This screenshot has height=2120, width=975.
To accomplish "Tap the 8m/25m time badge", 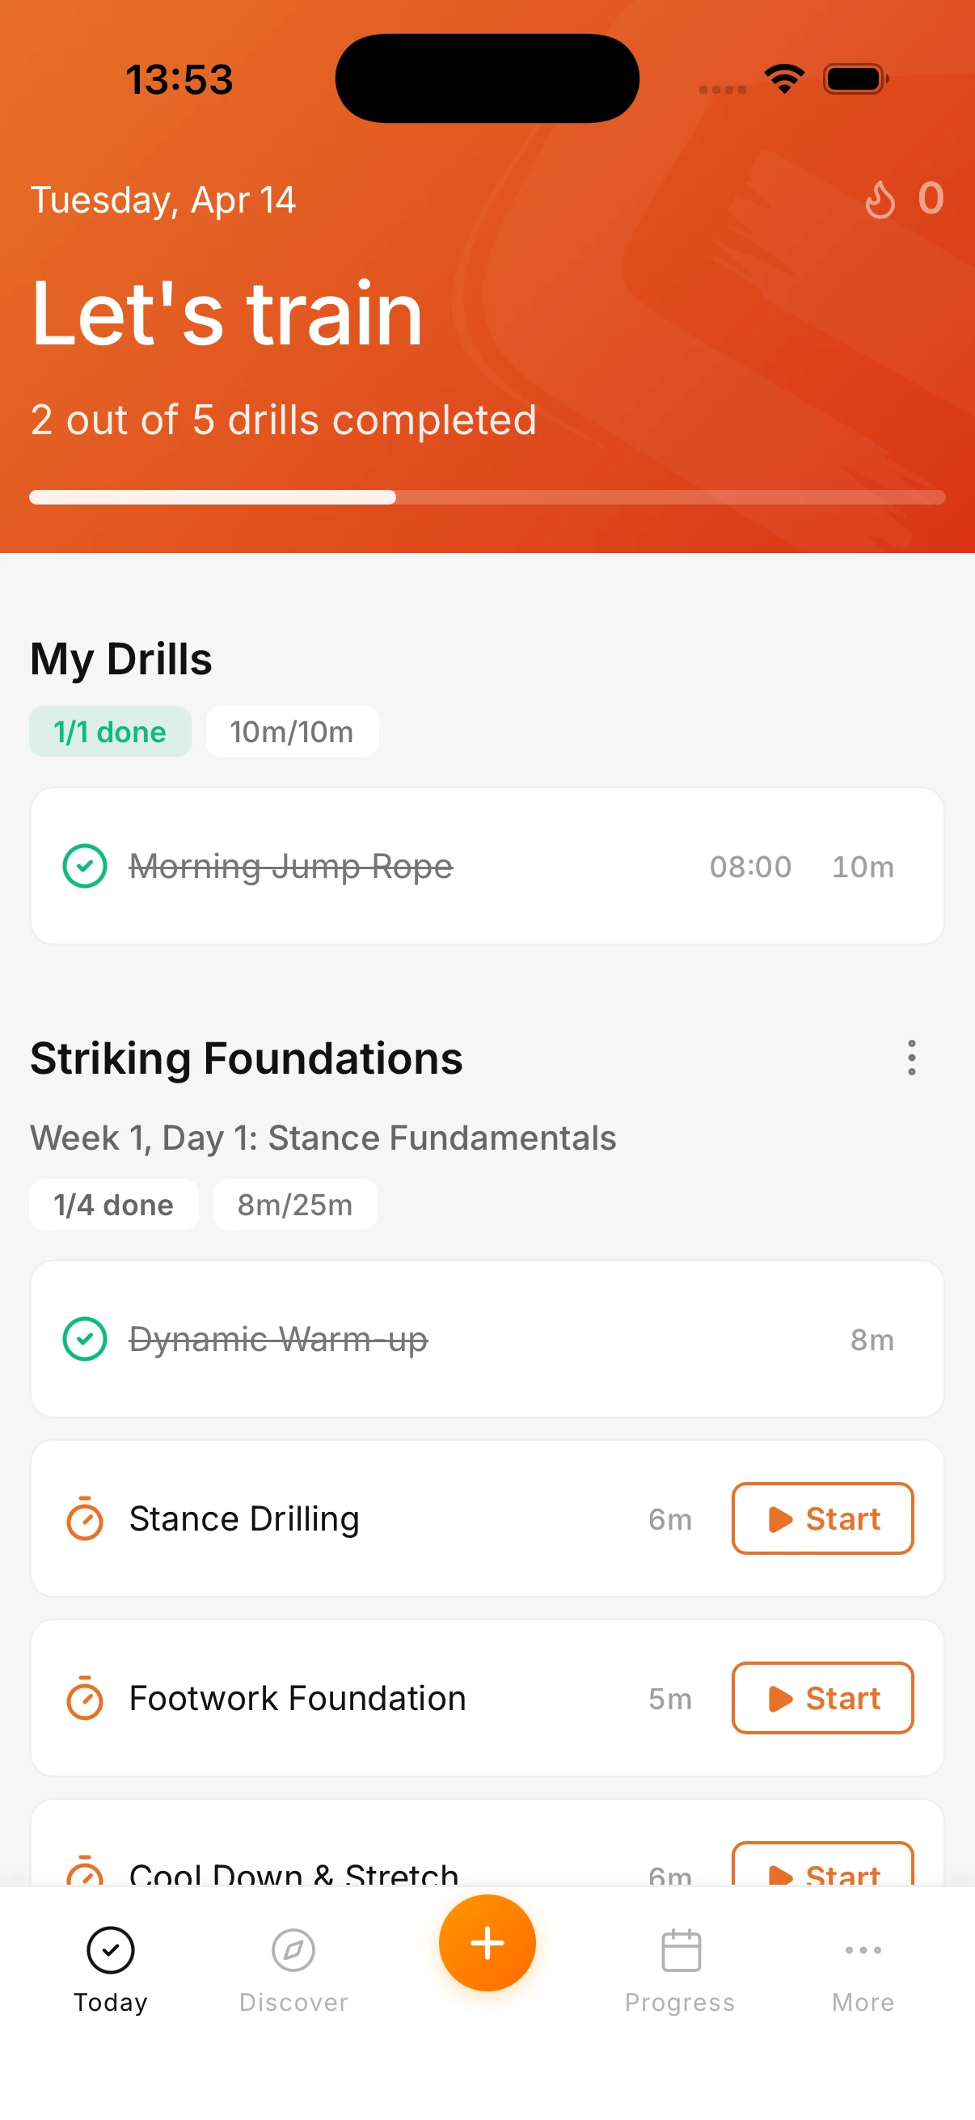I will (x=294, y=1205).
